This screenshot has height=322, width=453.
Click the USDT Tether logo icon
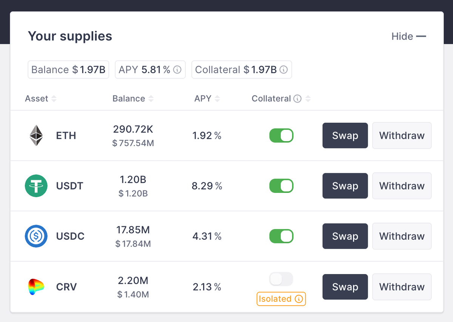point(36,186)
